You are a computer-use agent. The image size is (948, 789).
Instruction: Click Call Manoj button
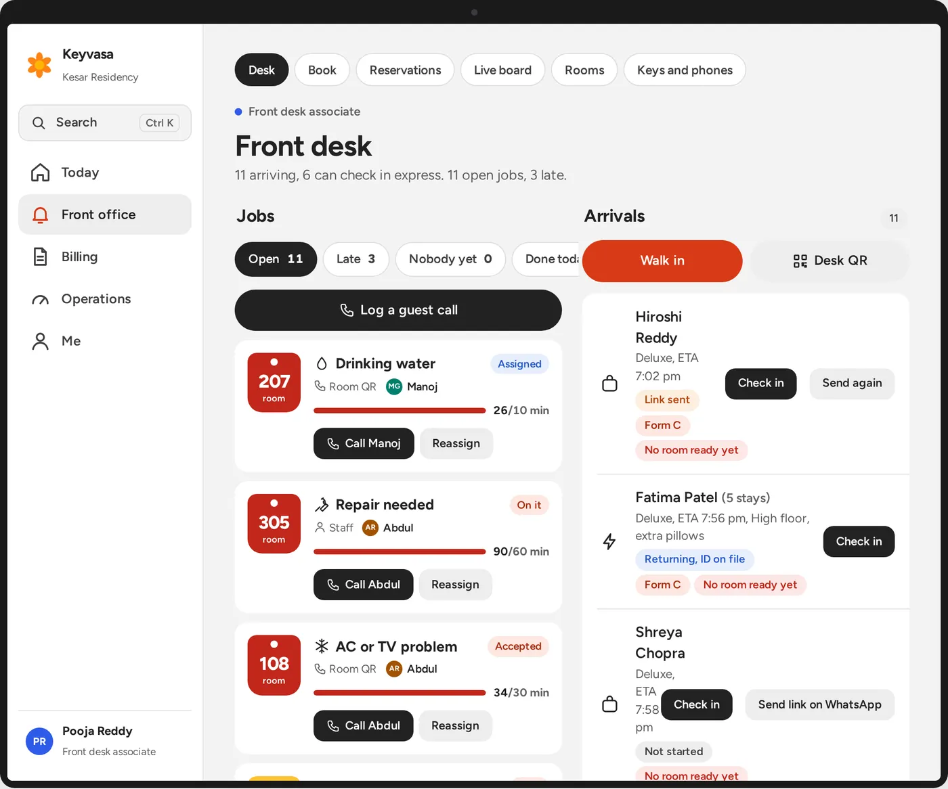click(x=364, y=444)
